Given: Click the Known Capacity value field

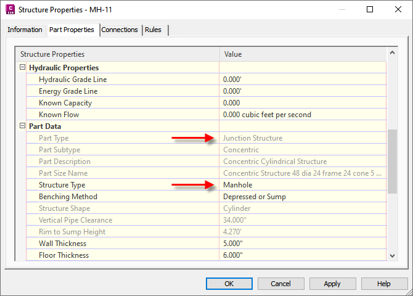Looking at the screenshot, I should click(x=302, y=103).
